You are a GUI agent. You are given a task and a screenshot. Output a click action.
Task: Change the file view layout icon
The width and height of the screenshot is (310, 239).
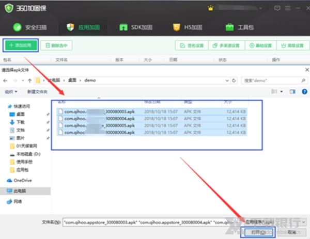point(274,91)
